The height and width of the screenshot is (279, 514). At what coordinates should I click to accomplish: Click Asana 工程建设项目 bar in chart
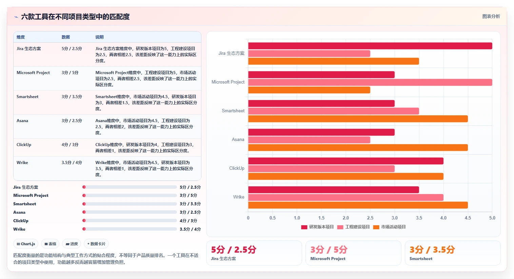(x=309, y=140)
